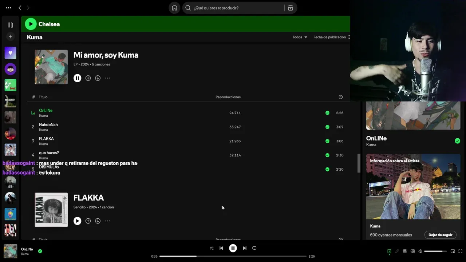
Task: Toggle shuffle playback
Action: [x=212, y=248]
